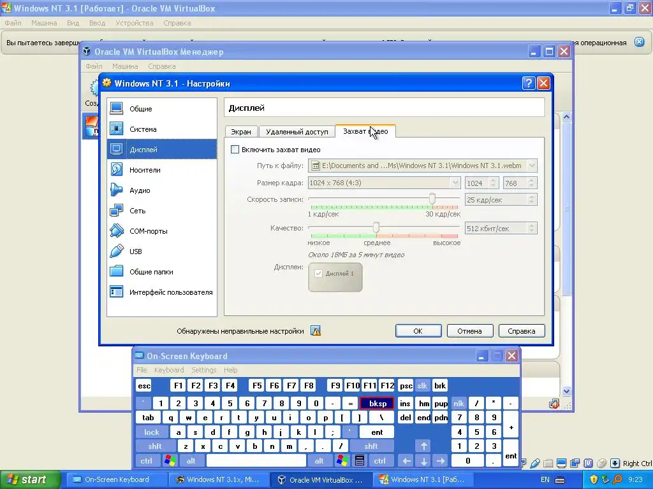Open the USB settings category
This screenshot has height=489, width=653.
[161, 251]
